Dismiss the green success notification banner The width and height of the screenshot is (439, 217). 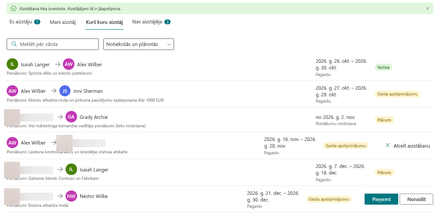pos(427,8)
